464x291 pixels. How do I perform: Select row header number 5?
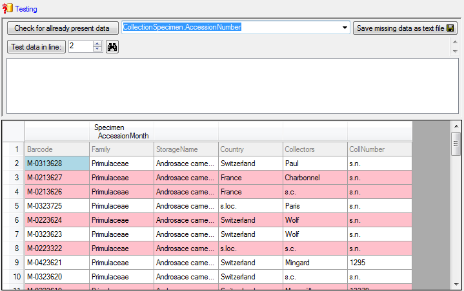(14, 206)
